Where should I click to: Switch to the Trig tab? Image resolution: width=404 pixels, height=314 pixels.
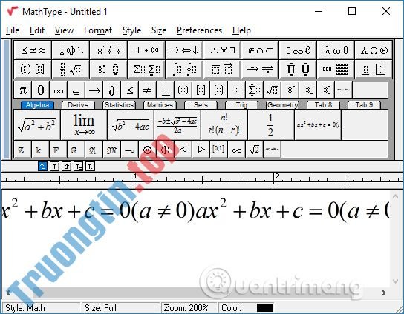[x=241, y=105]
